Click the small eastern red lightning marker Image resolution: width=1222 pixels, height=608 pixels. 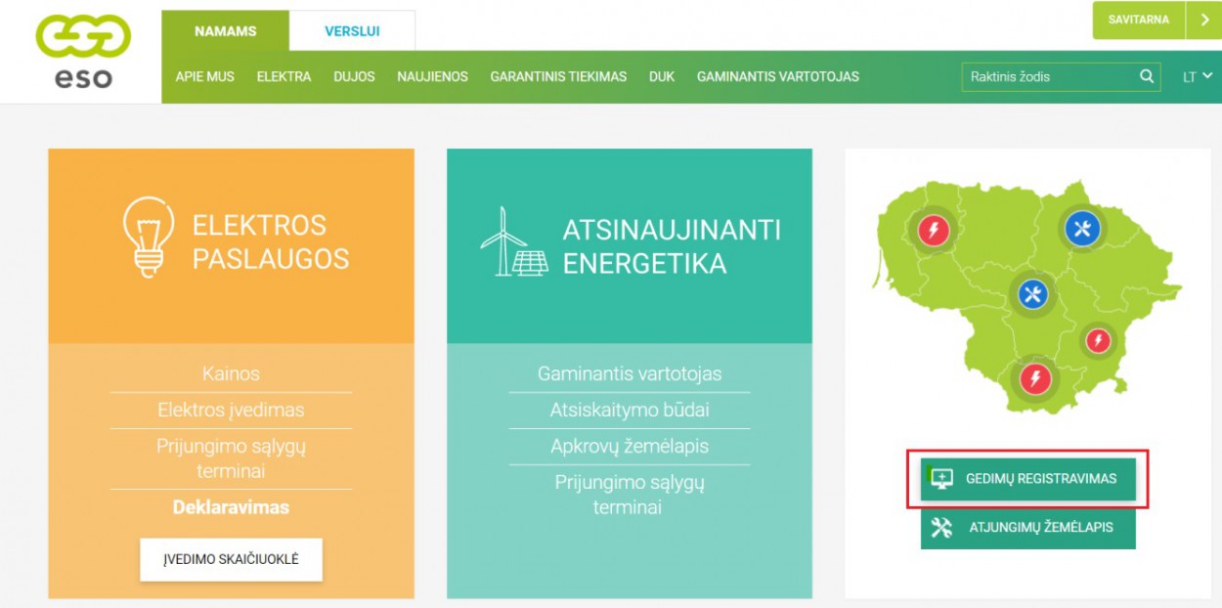tap(1098, 340)
